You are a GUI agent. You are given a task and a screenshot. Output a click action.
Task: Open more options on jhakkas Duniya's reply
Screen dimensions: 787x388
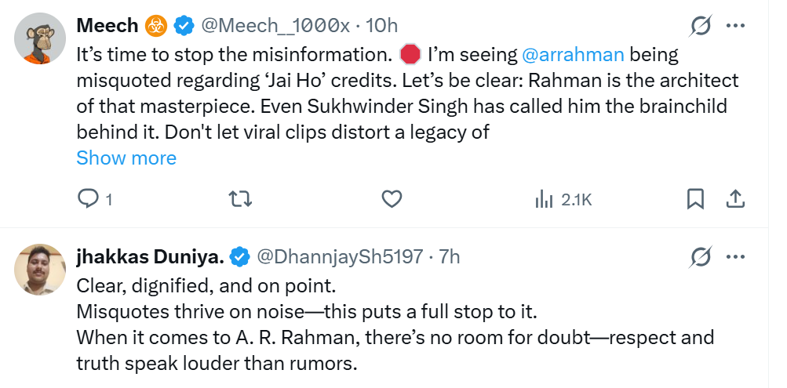pyautogui.click(x=735, y=256)
